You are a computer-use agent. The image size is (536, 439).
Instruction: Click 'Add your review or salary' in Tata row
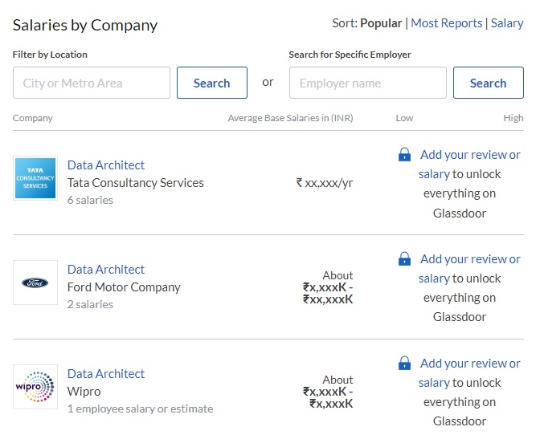(x=469, y=156)
